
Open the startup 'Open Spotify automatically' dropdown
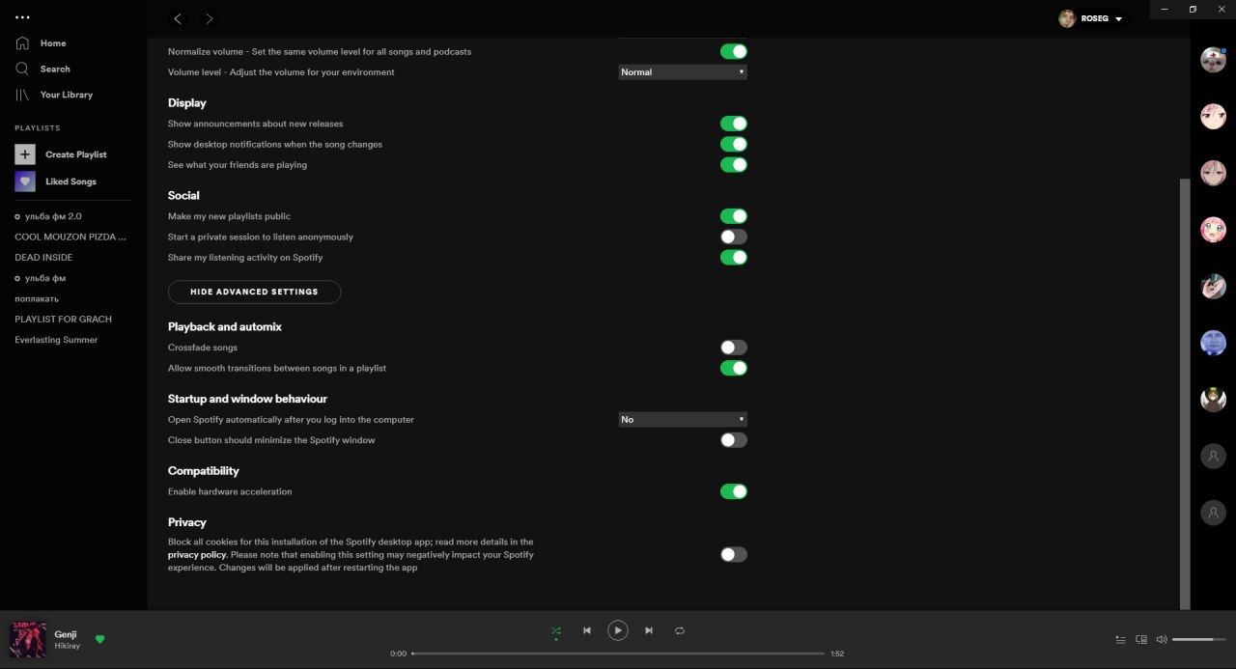point(683,420)
